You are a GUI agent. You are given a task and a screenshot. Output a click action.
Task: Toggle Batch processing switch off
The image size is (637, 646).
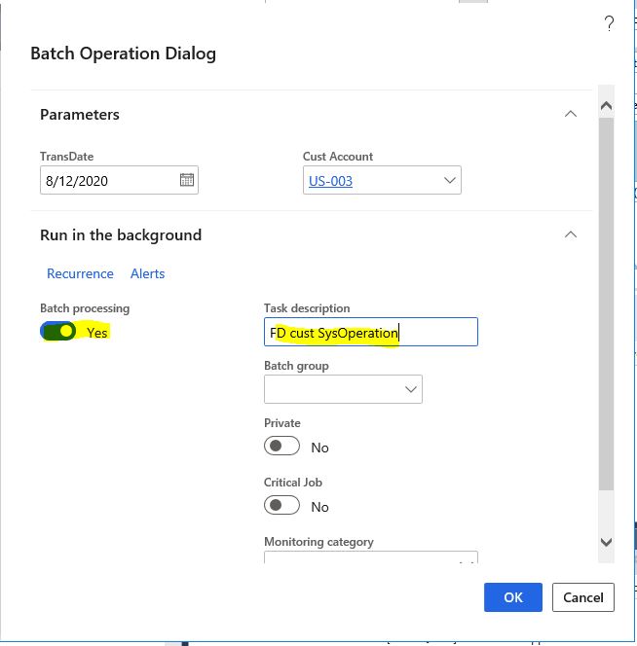click(58, 331)
